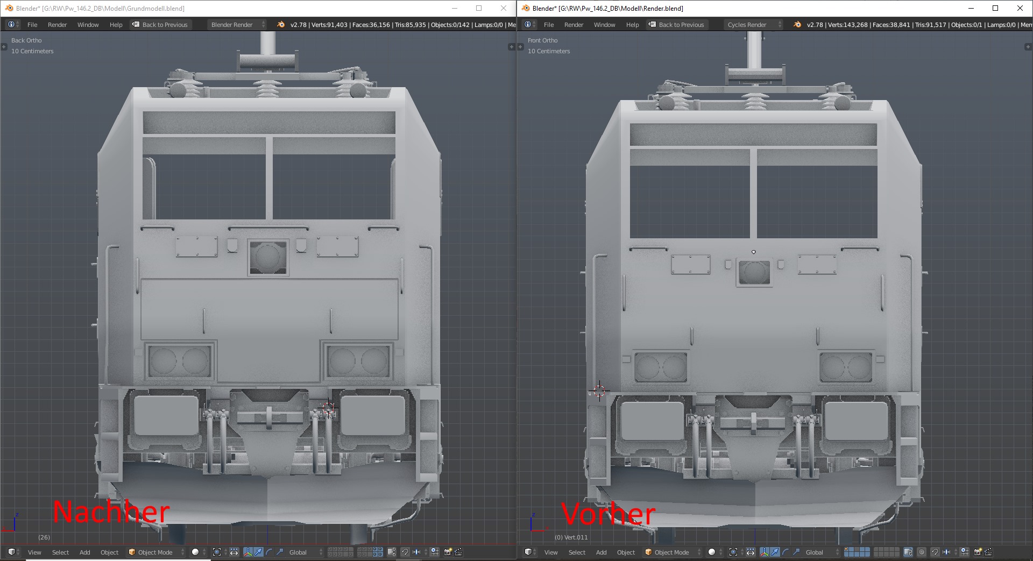Viewport: 1033px width, 561px height.
Task: Open File menu in Grundmodell window
Action: [x=32, y=25]
